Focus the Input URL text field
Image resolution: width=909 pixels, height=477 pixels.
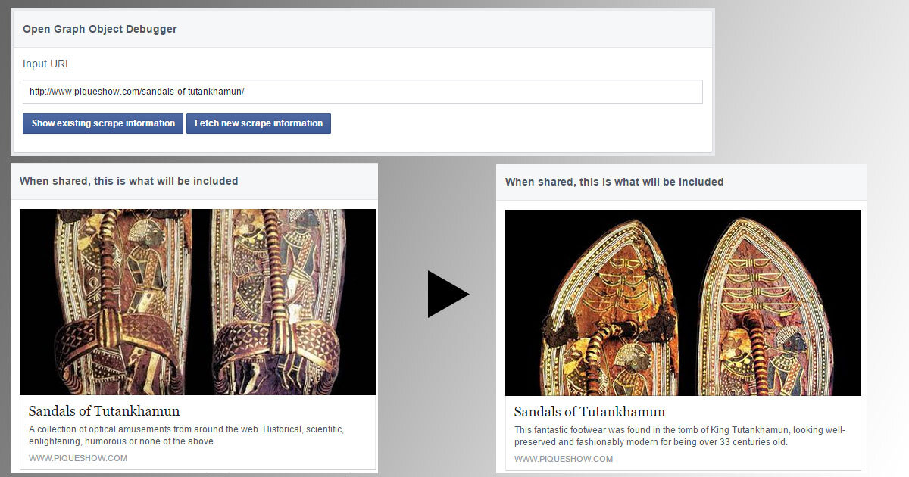[363, 92]
